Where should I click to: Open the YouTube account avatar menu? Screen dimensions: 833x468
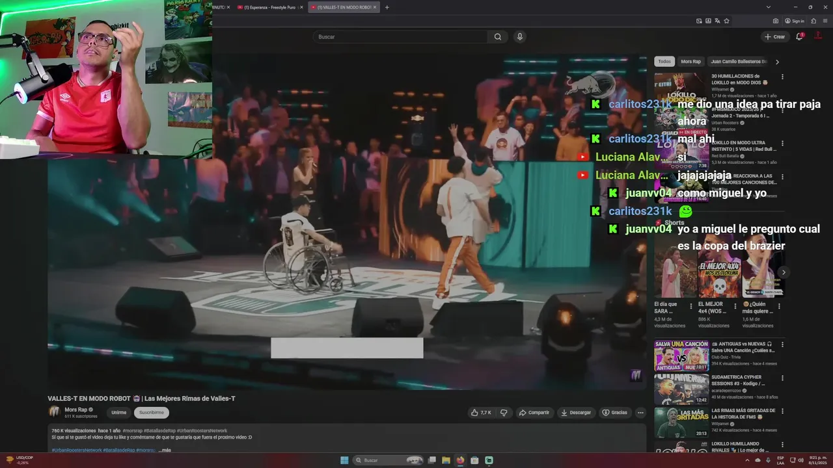point(818,36)
